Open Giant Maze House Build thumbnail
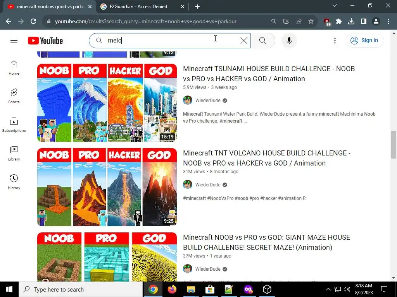Image resolution: width=397 pixels, height=297 pixels. click(x=107, y=257)
